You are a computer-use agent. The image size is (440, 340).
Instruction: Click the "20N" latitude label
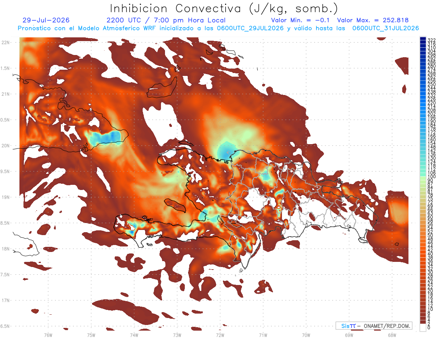6,146
